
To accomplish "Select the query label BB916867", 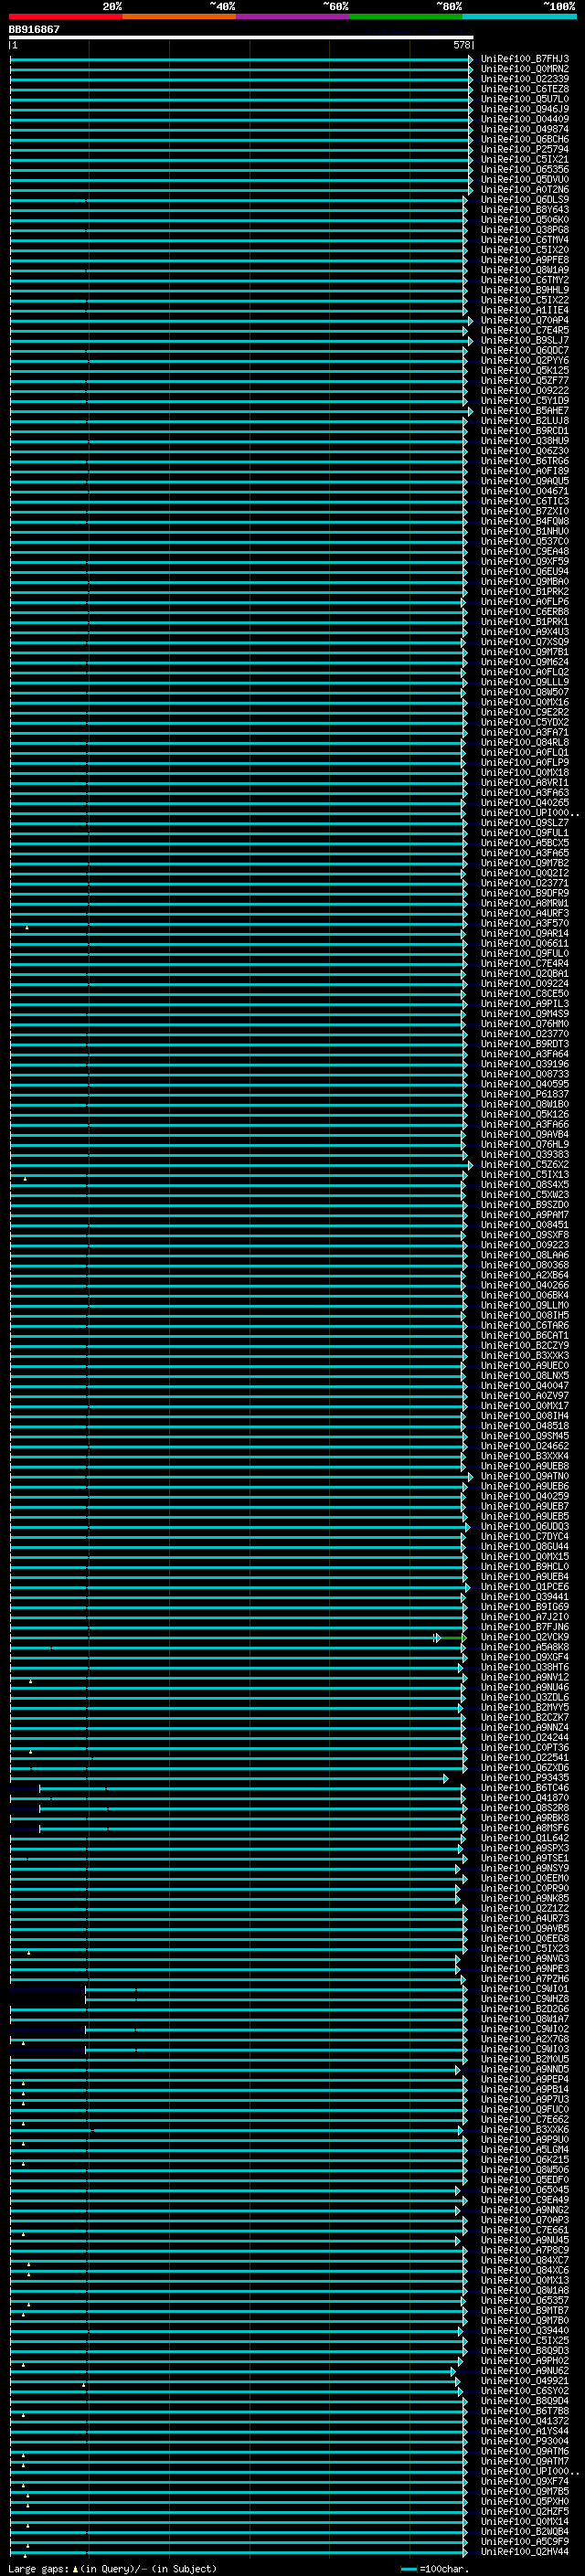I will pyautogui.click(x=34, y=29).
